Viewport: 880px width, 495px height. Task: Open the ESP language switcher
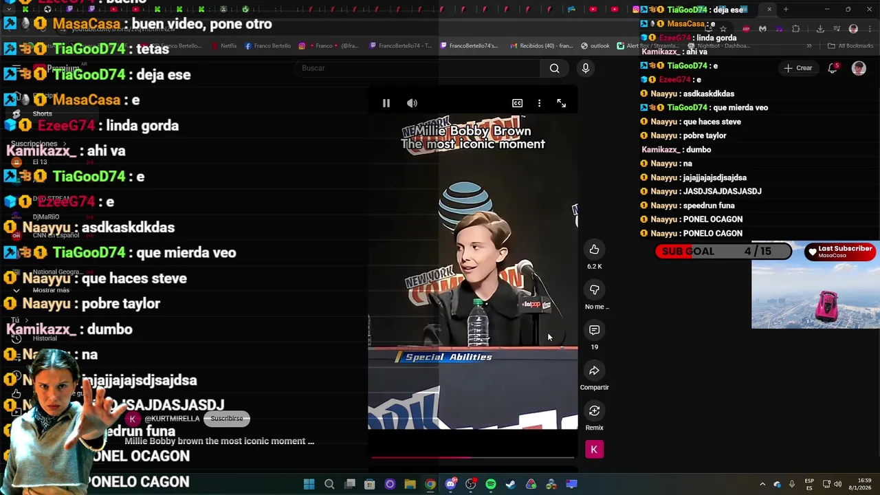click(809, 484)
